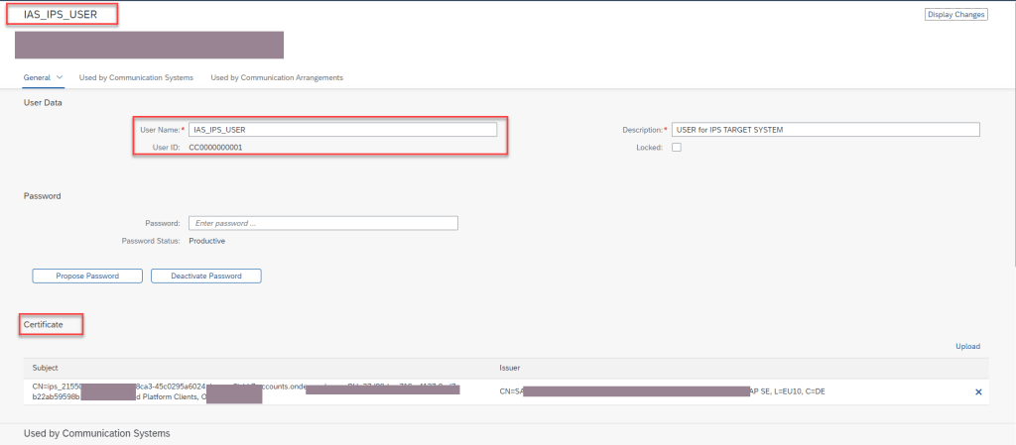The width and height of the screenshot is (1016, 445).
Task: Click the Upload certificate link
Action: tap(967, 346)
